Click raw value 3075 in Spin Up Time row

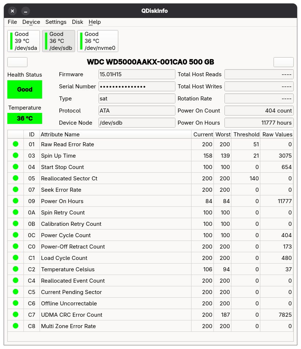pyautogui.click(x=285, y=156)
